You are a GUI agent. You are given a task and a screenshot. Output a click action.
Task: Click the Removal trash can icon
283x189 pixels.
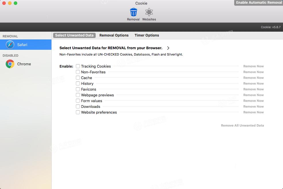click(x=133, y=12)
